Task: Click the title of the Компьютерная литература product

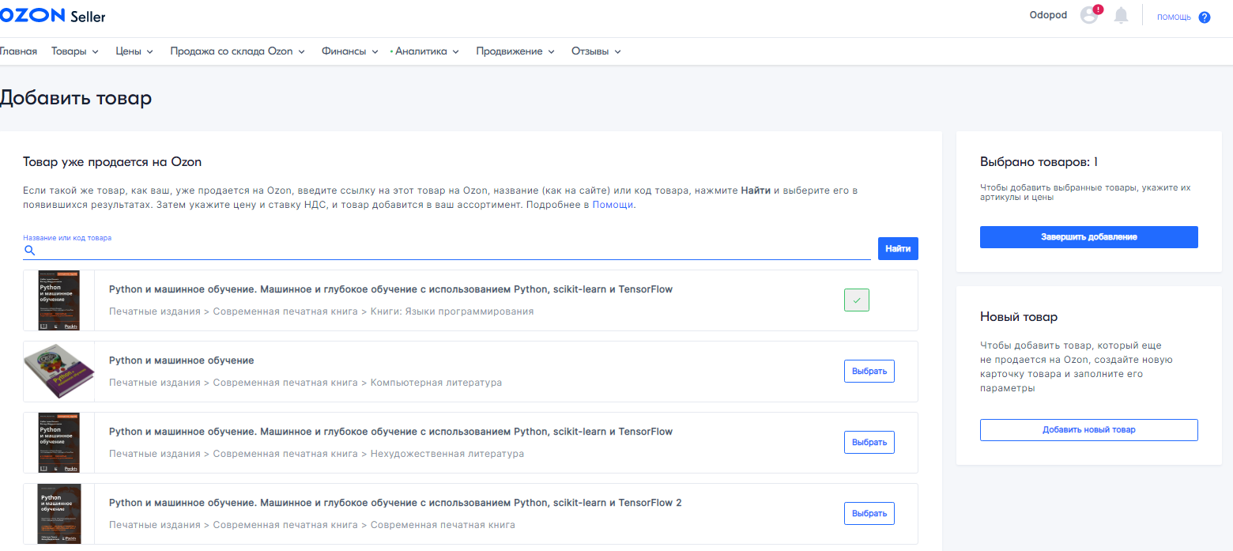Action: (182, 360)
